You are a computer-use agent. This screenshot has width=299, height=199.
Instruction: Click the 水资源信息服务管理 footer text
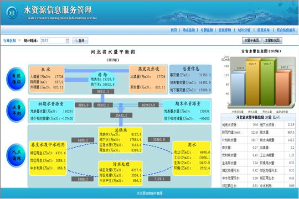(149, 193)
